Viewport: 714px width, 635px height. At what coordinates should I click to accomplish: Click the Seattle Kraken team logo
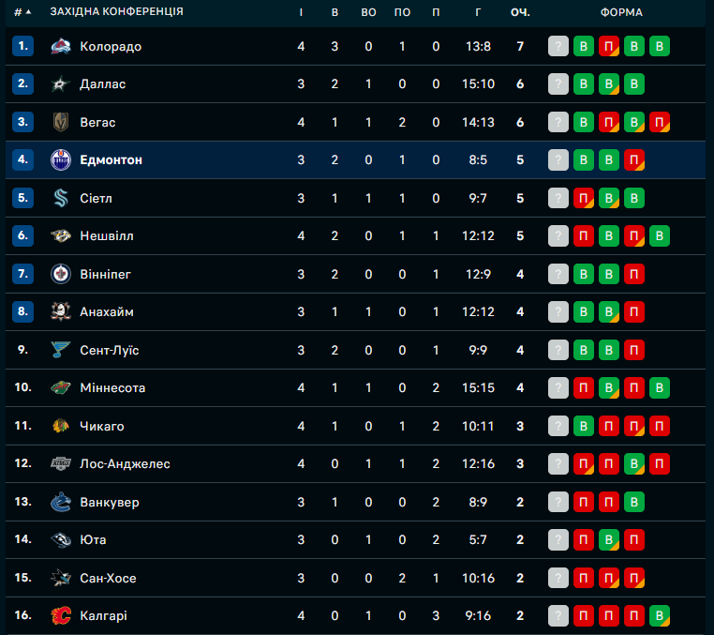tap(61, 198)
